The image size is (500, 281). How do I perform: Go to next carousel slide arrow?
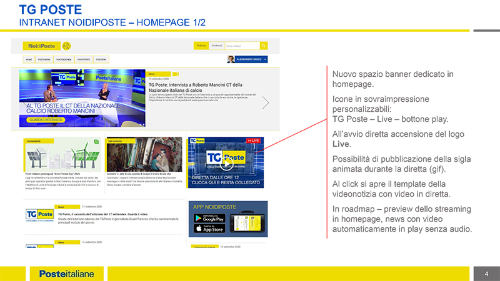(x=266, y=102)
